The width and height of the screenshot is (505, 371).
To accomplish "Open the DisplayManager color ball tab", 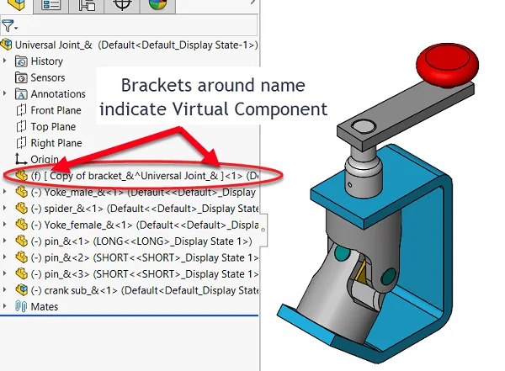I will click(157, 5).
